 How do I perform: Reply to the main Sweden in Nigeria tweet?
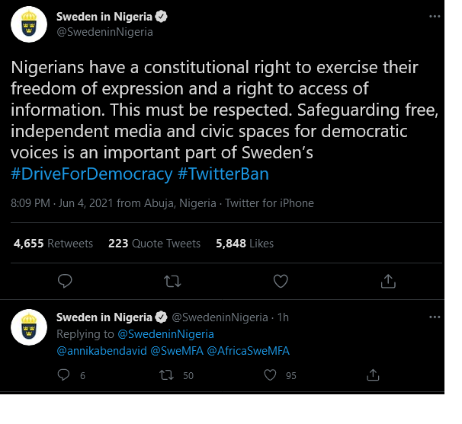tap(66, 282)
